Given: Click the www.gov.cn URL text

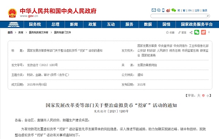Looking at the screenshot, I should coord(29,16).
